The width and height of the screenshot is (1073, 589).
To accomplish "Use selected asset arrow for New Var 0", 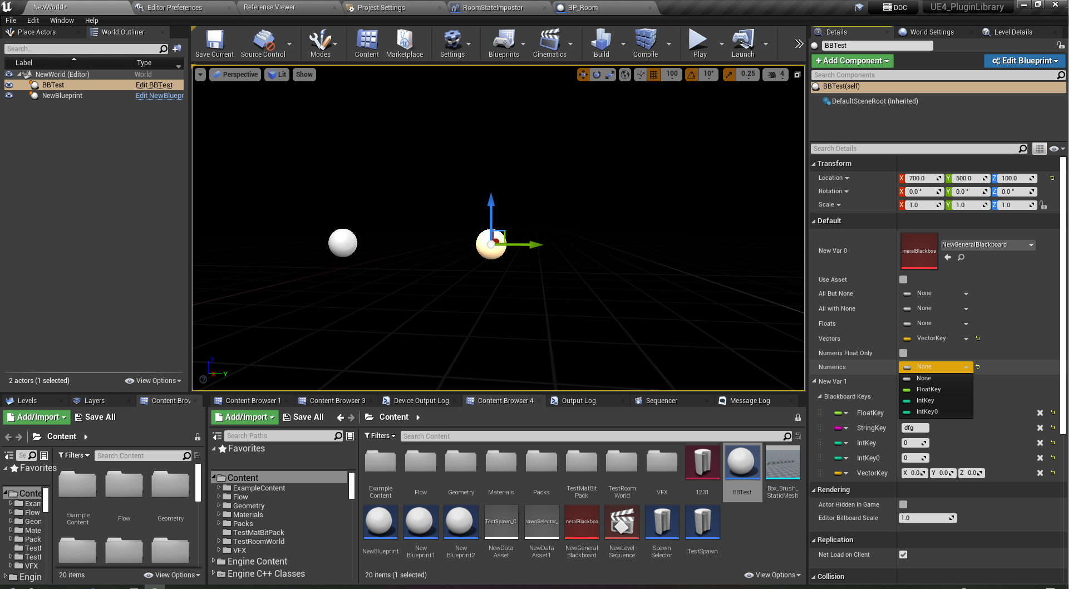I will click(948, 257).
